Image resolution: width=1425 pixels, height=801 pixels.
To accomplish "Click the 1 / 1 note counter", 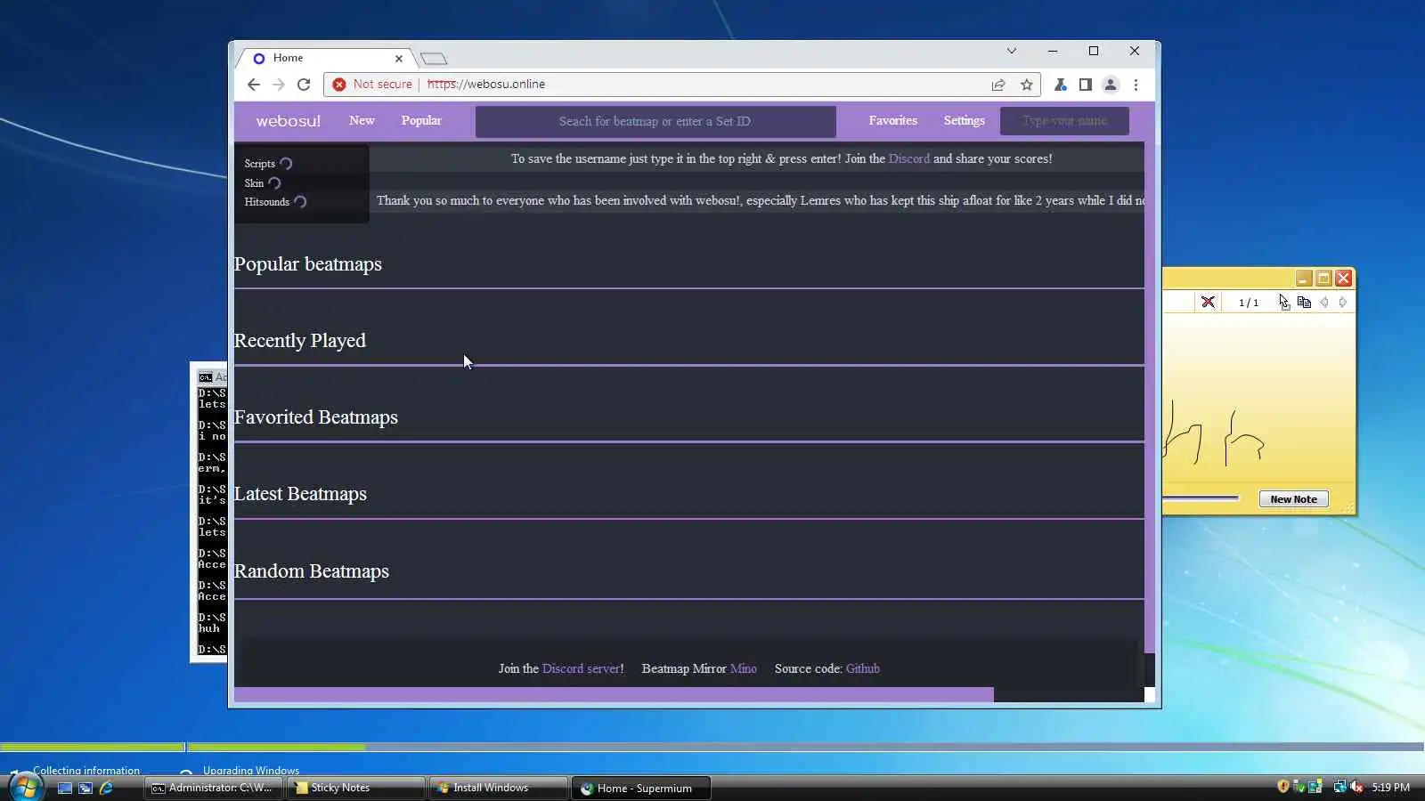I will (x=1249, y=303).
